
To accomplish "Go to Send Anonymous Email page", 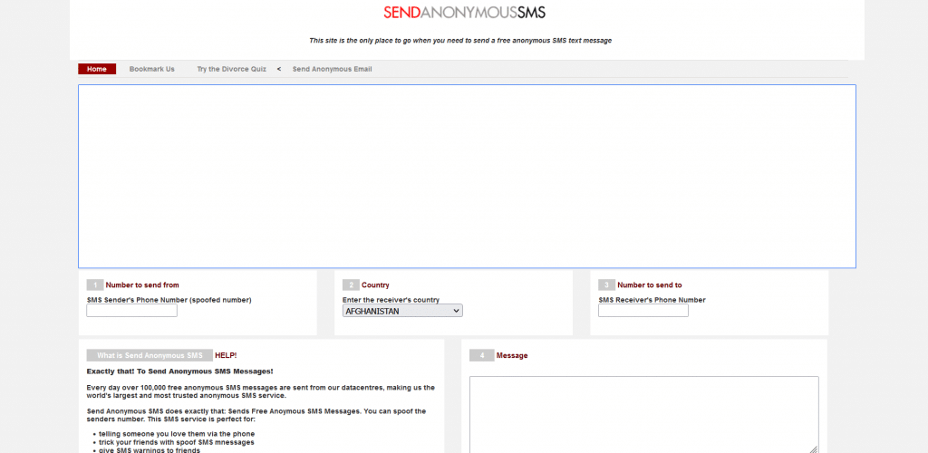I will (332, 69).
